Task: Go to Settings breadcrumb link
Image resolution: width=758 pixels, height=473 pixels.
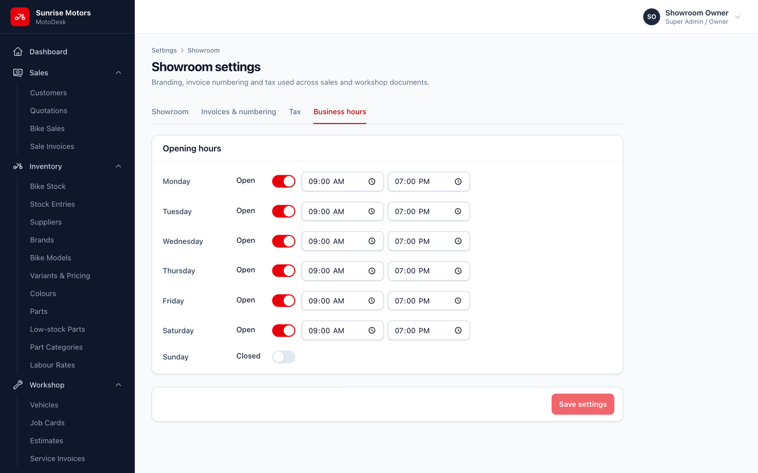Action: click(x=164, y=50)
